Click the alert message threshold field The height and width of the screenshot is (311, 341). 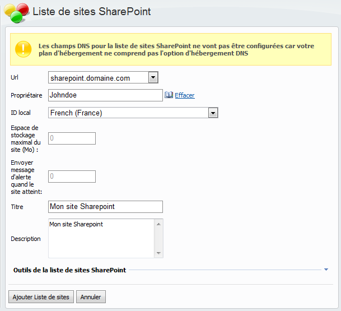click(x=72, y=177)
